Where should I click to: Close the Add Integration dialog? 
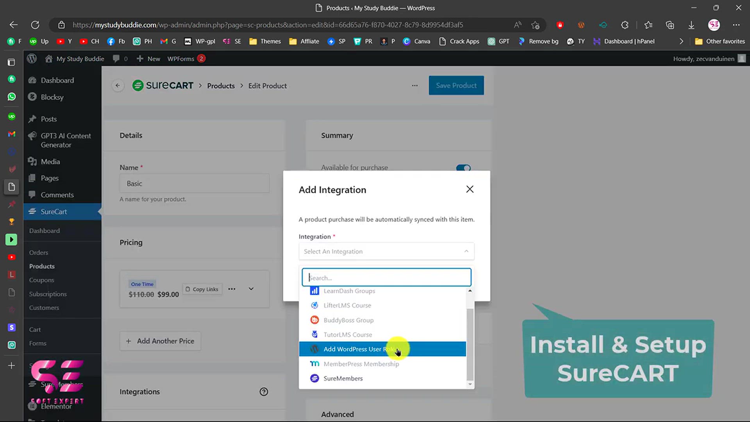tap(470, 189)
